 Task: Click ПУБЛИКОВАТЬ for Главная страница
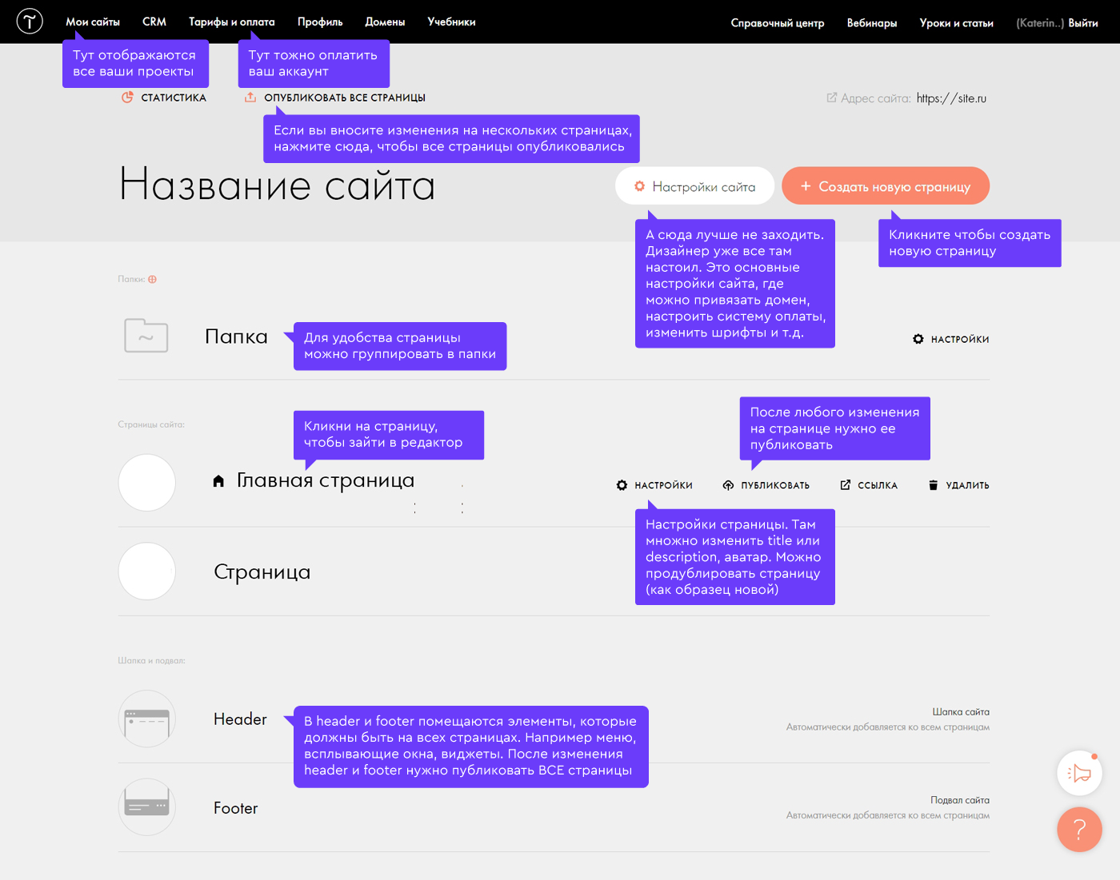point(775,485)
